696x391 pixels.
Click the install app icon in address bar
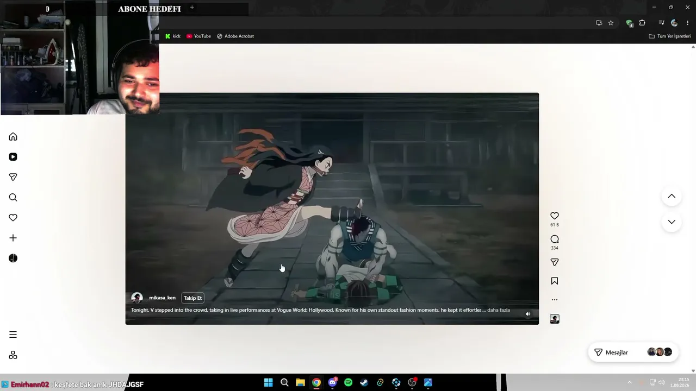point(599,23)
